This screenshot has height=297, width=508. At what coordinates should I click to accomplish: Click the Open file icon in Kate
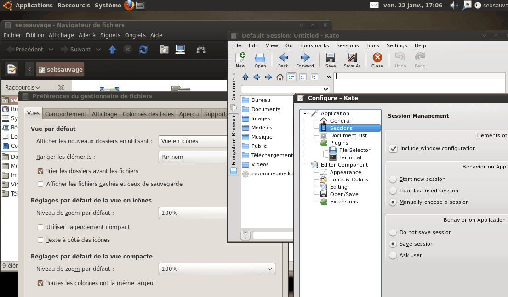click(x=260, y=57)
